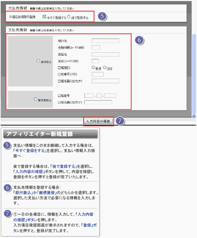This screenshot has height=238, width=197.
Task: Click the bank 口座名義(カタカナ) text field
Action: click(105, 81)
